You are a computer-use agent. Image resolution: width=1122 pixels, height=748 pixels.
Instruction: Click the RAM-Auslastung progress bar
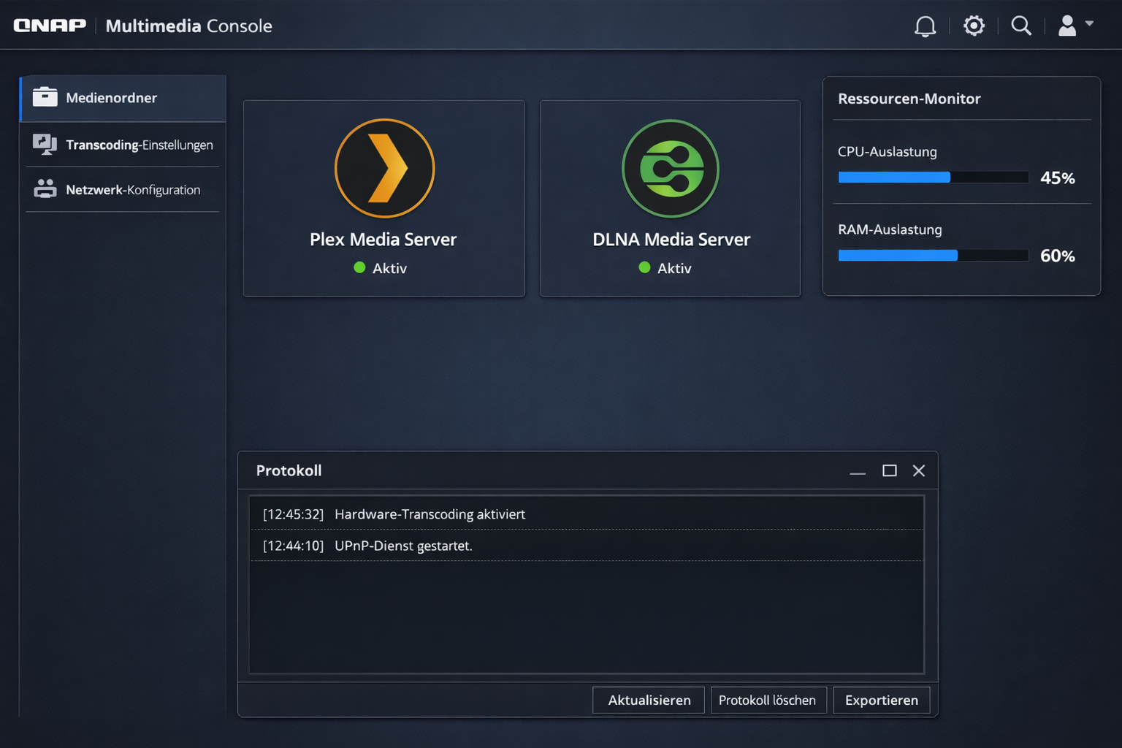click(934, 256)
